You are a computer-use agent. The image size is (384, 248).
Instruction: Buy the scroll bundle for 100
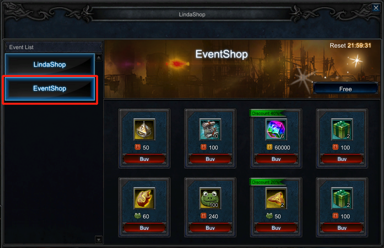(210, 159)
